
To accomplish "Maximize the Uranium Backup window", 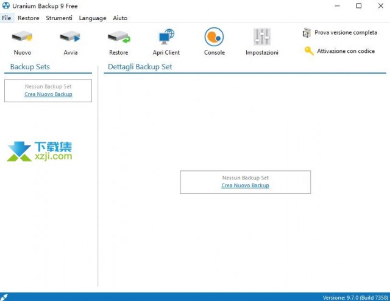I will [x=359, y=5].
